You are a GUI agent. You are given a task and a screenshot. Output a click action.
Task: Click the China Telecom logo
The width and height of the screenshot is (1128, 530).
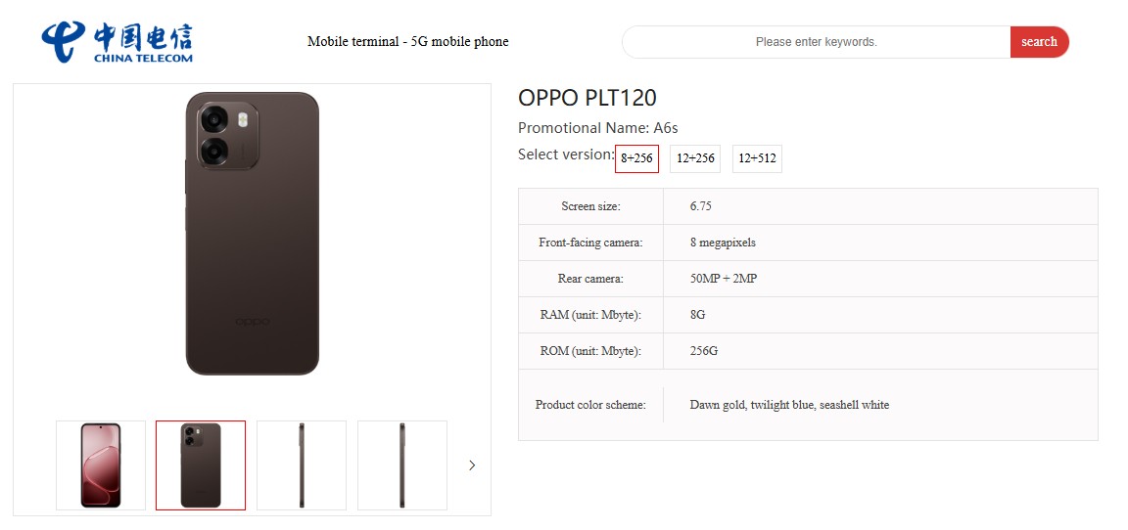point(117,41)
